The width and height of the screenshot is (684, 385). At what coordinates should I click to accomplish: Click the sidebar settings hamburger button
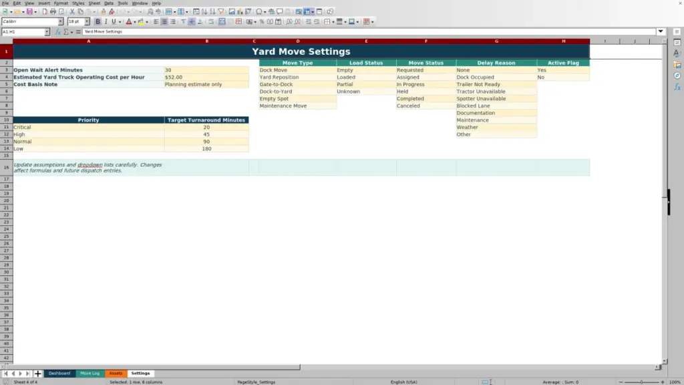point(677,31)
